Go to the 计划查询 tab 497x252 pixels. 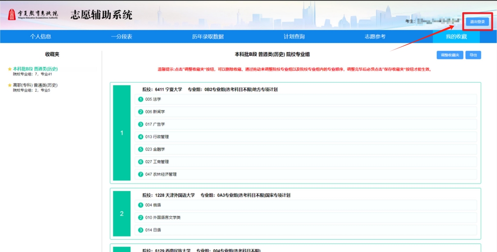[294, 36]
